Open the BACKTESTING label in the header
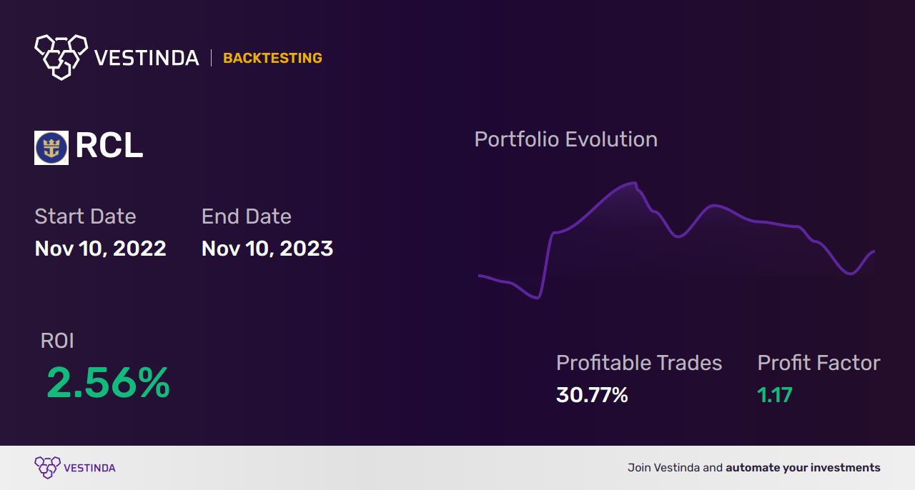The height and width of the screenshot is (490, 915). (x=272, y=58)
